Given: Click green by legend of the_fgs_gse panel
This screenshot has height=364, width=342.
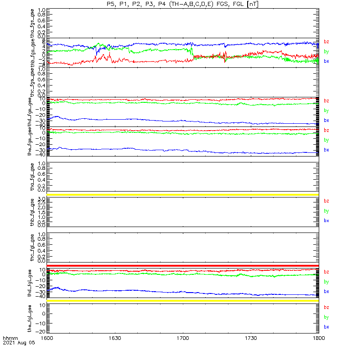Looking at the screenshot, I should tap(326, 140).
